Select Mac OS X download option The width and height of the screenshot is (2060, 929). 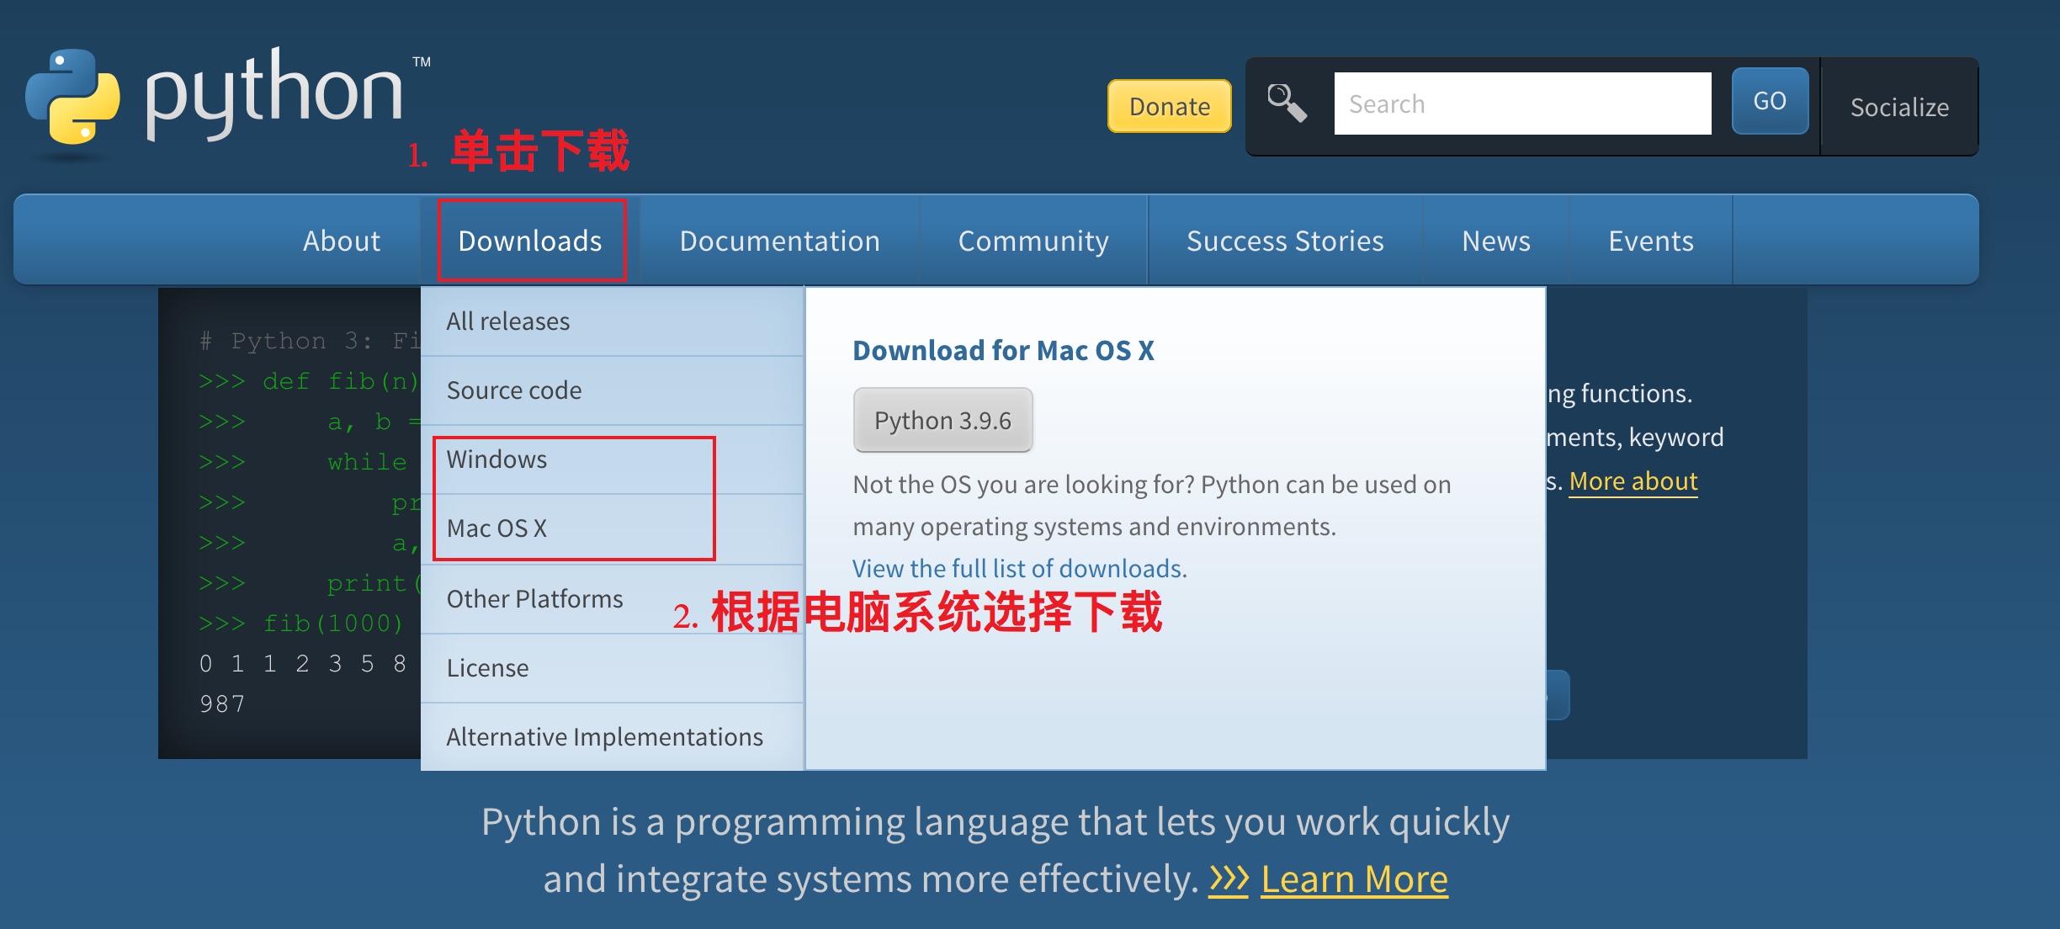496,528
